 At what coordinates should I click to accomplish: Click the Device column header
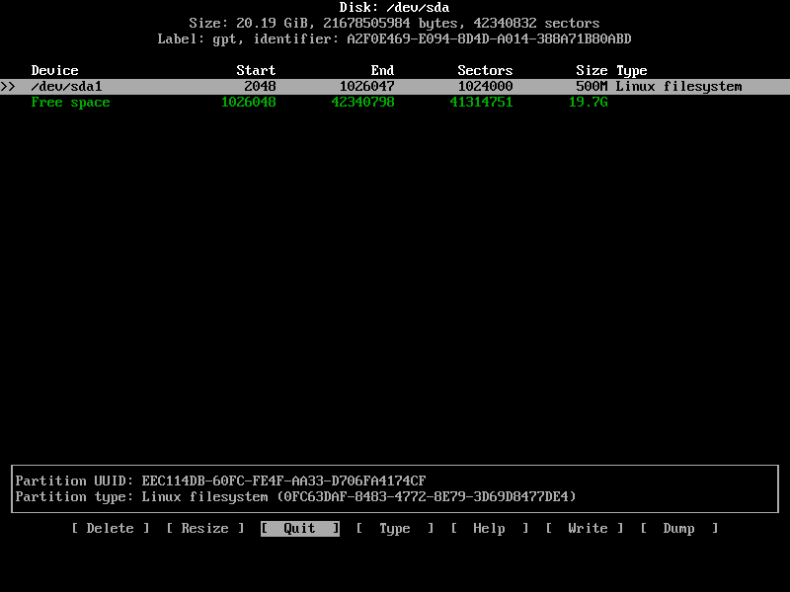tap(54, 70)
